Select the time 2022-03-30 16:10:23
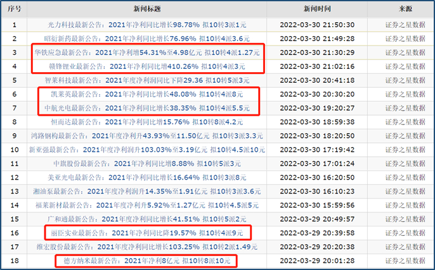Viewport: 435px width, 270px height. (x=317, y=191)
